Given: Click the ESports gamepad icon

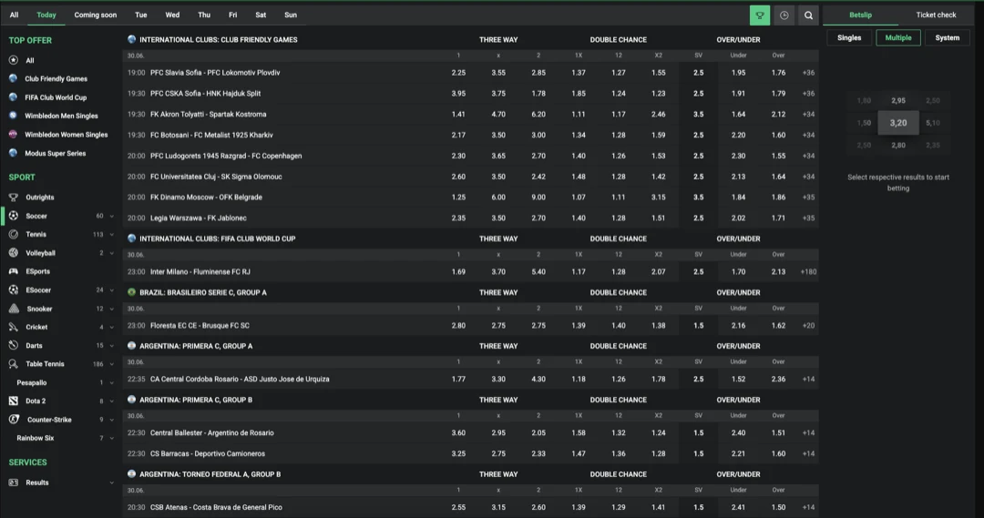Looking at the screenshot, I should pyautogui.click(x=13, y=271).
